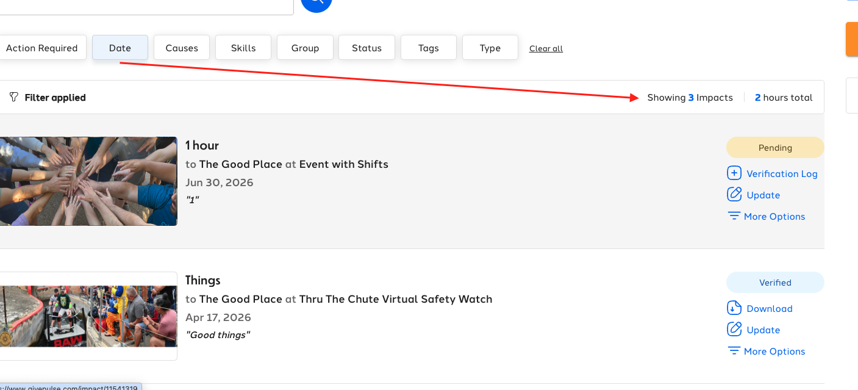Click the Download document icon
This screenshot has height=390, width=858.
[x=734, y=308]
